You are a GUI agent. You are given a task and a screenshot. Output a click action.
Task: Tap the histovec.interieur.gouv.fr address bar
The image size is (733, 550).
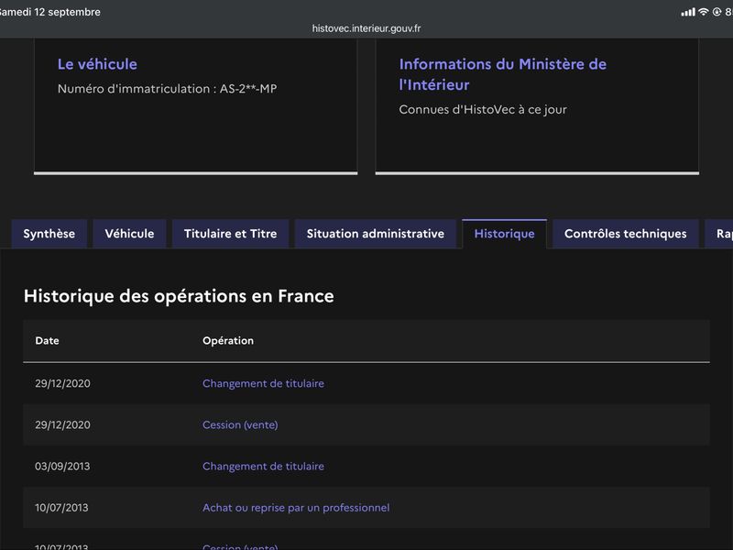coord(366,28)
